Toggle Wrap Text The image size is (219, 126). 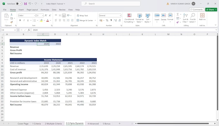(82, 15)
